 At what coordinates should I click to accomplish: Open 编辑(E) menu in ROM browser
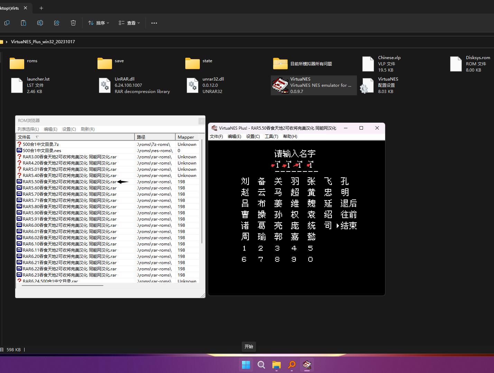(50, 129)
